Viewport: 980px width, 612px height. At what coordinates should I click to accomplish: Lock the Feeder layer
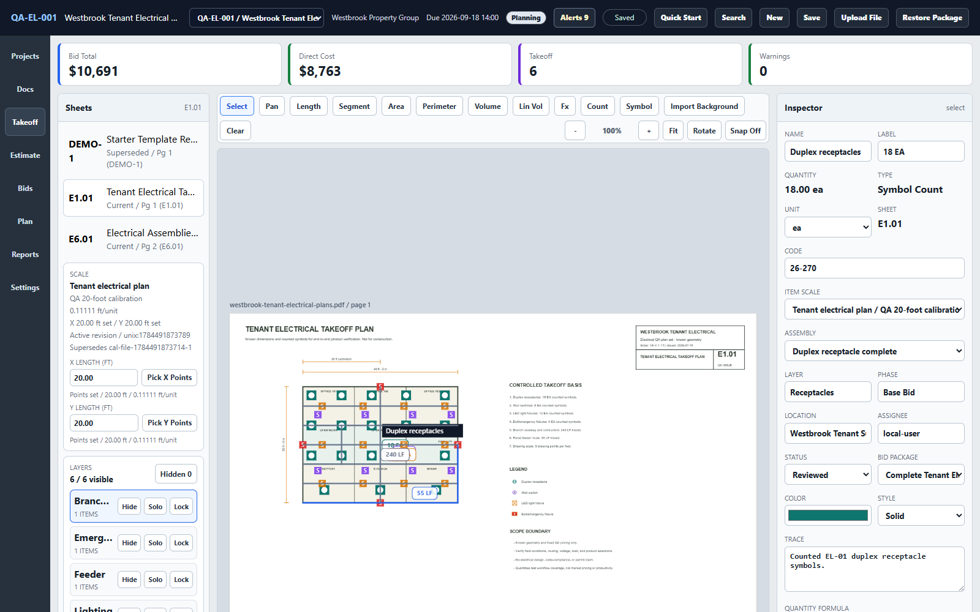pos(181,580)
